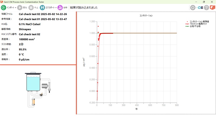Click the app icon in title bar
The height and width of the screenshot is (121, 216).
click(x=2, y=2)
